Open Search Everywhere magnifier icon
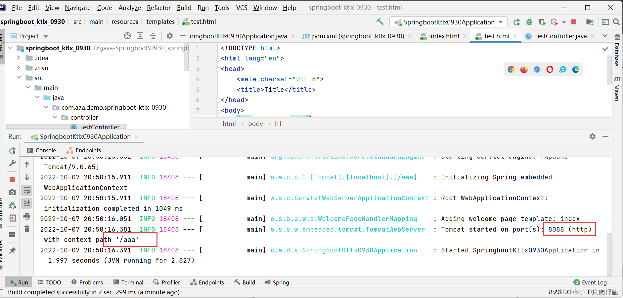The width and height of the screenshot is (623, 298). pyautogui.click(x=616, y=22)
